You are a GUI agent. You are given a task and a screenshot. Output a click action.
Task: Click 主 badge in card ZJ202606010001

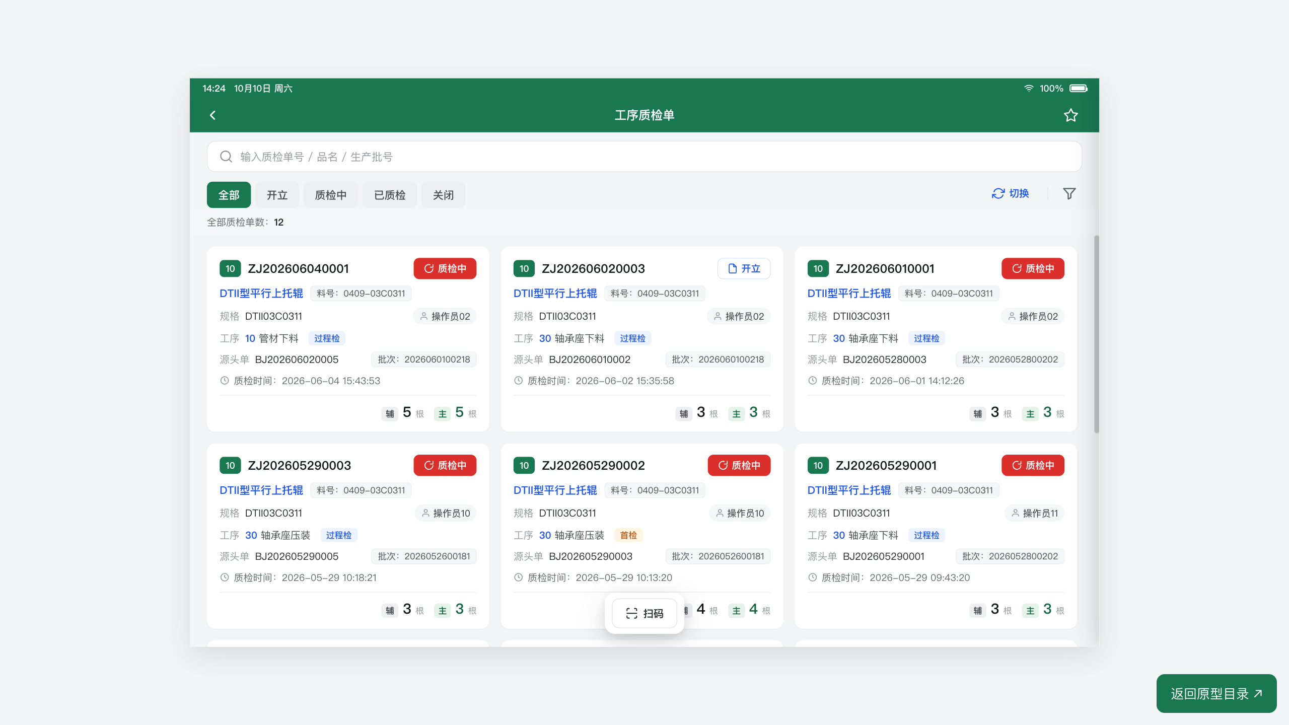tap(1030, 414)
